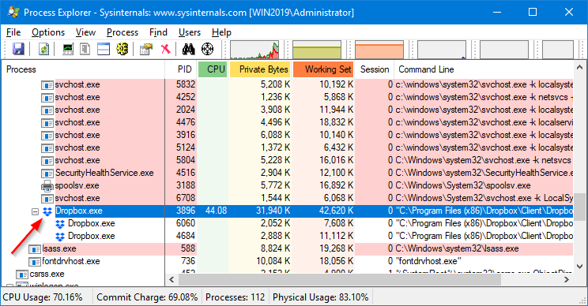The image size is (588, 306).
Task: Open the Find menu
Action: [x=158, y=32]
